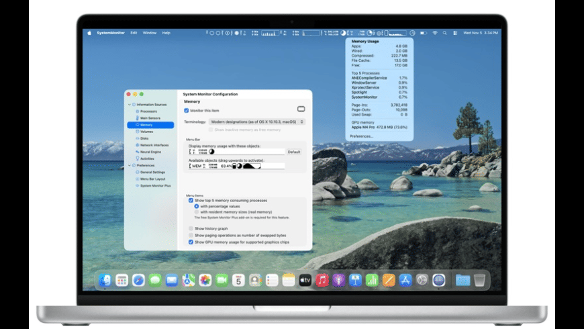Image resolution: width=584 pixels, height=329 pixels.
Task: Choose Preferences... in Memory Usage menu
Action: (x=361, y=136)
